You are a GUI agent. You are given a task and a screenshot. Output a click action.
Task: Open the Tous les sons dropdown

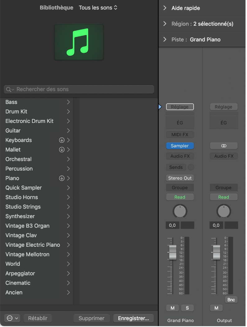click(98, 7)
